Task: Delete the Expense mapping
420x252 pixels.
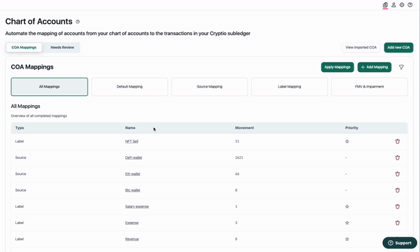Action: 398,223
